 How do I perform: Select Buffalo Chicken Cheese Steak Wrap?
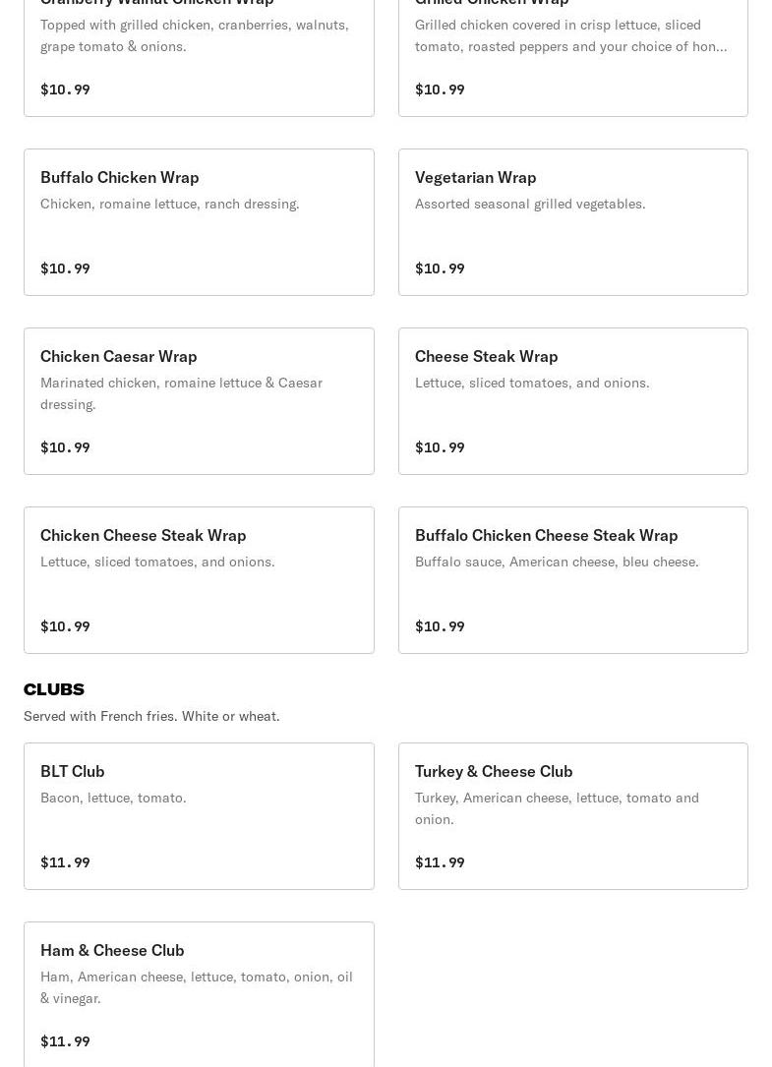(x=546, y=535)
